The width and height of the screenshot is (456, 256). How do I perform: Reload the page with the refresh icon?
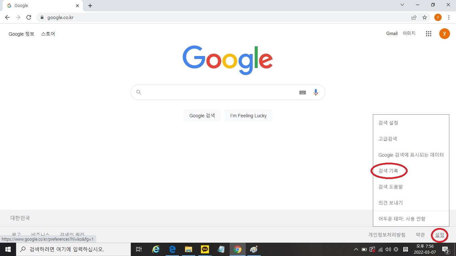[29, 17]
